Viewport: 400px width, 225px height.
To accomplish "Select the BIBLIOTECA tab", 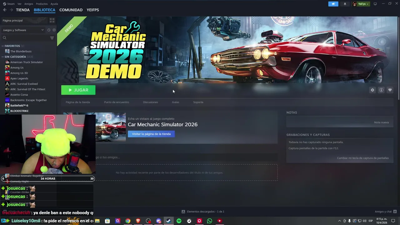I will [x=44, y=10].
